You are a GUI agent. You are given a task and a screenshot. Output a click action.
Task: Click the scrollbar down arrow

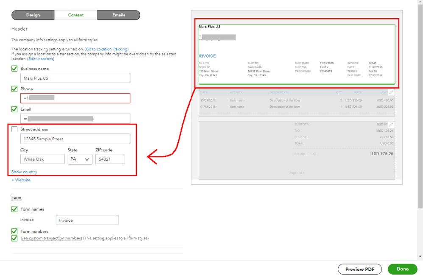420,256
